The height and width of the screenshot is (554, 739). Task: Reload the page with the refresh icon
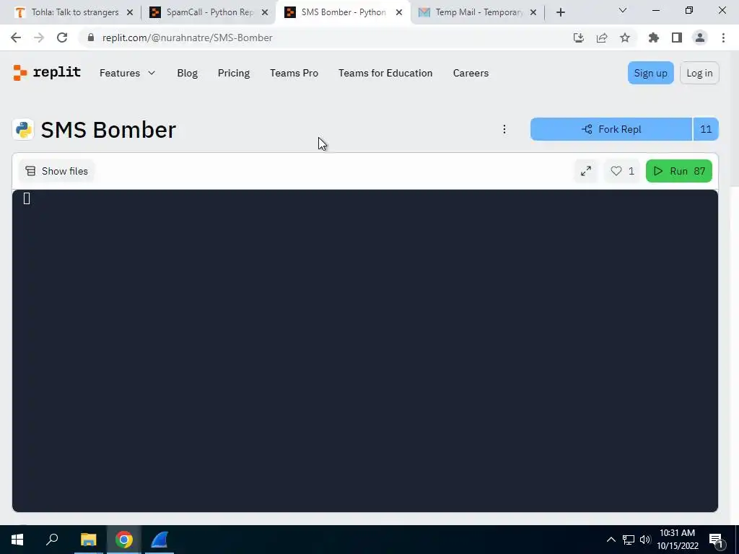click(x=62, y=38)
